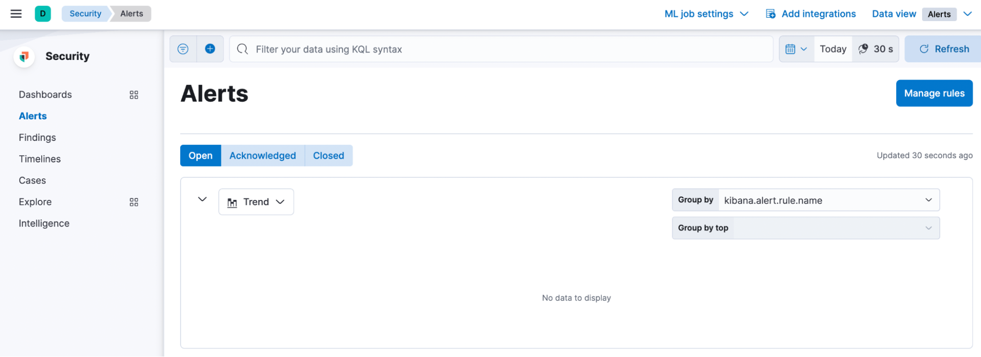Expand the ML job settings dropdown
Viewport: 981px width, 357px height.
coord(707,14)
